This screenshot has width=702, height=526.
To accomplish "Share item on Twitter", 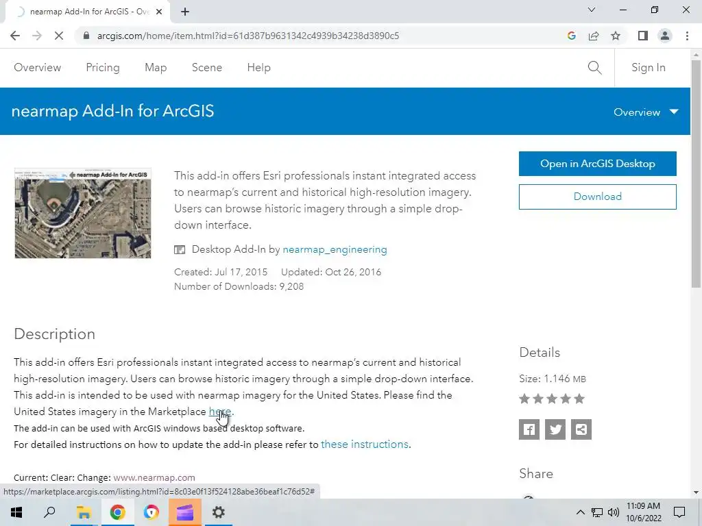I will (x=555, y=429).
